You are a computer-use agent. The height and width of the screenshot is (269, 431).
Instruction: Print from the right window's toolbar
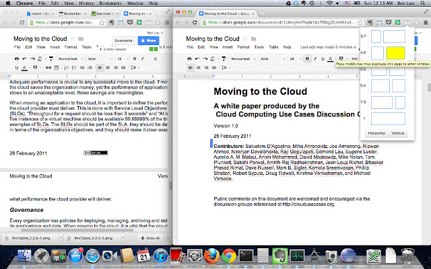click(x=189, y=59)
